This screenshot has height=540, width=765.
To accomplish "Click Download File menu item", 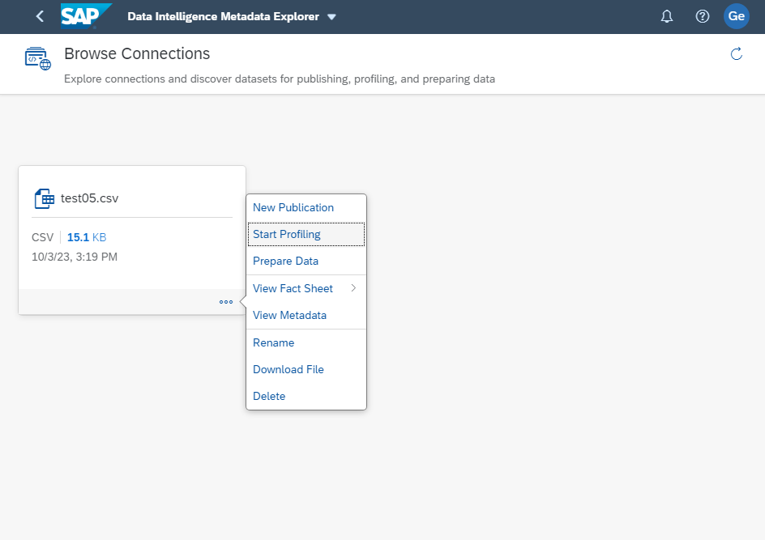I will tap(288, 369).
